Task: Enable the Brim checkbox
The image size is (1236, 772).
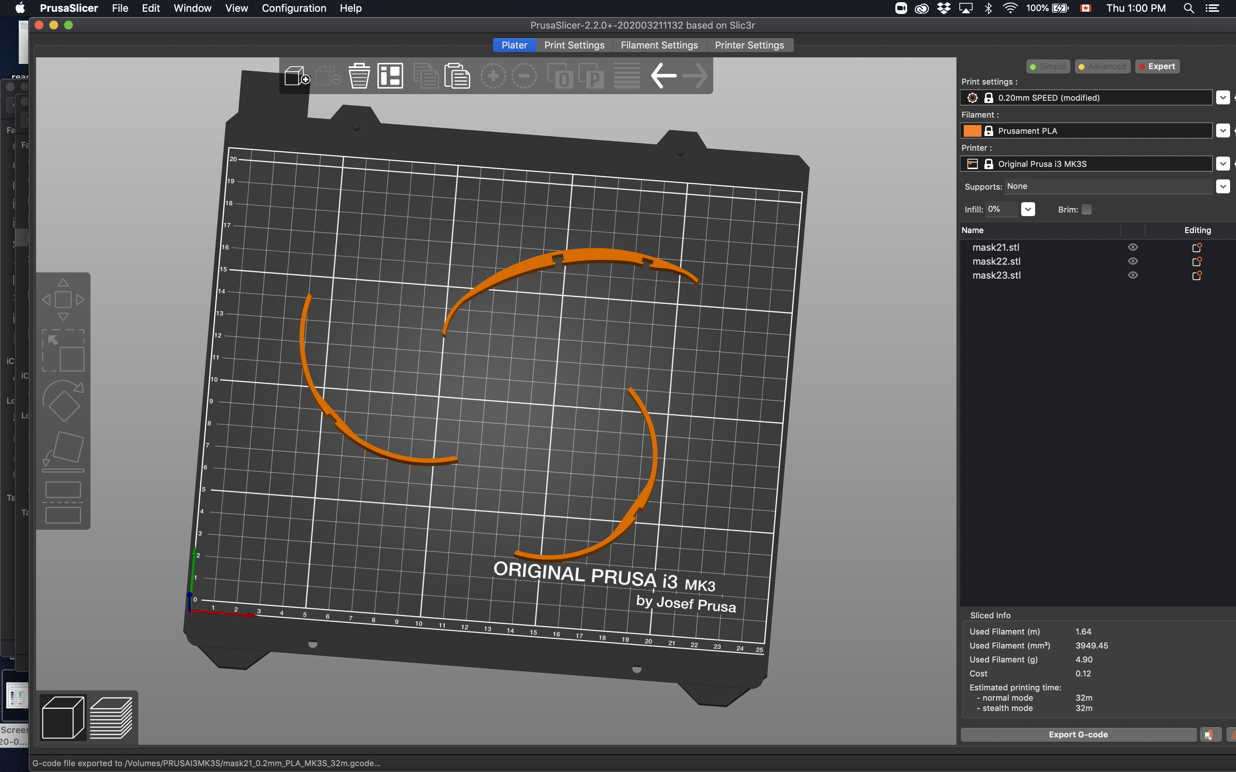Action: coord(1086,209)
